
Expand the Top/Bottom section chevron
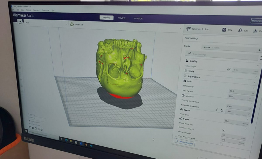[255, 83]
